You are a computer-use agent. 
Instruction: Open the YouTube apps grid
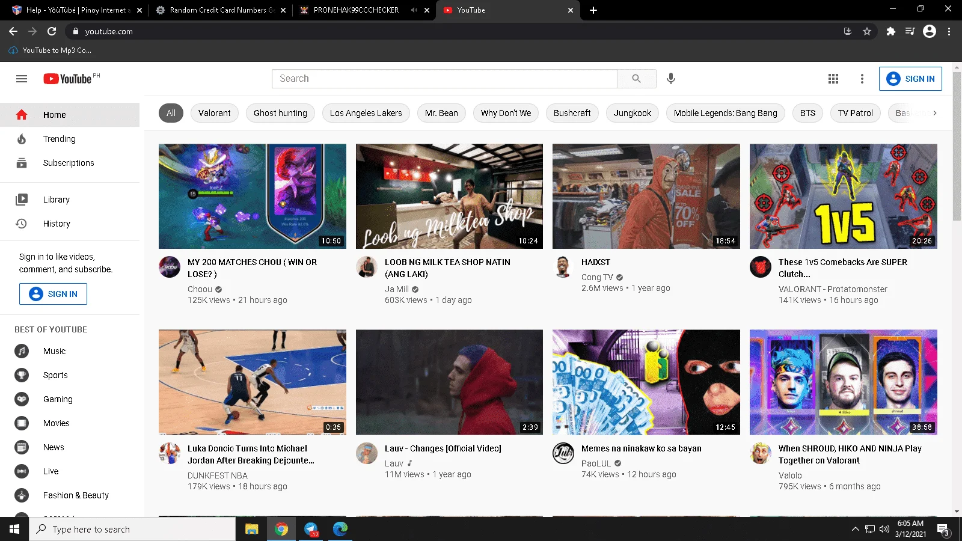833,79
